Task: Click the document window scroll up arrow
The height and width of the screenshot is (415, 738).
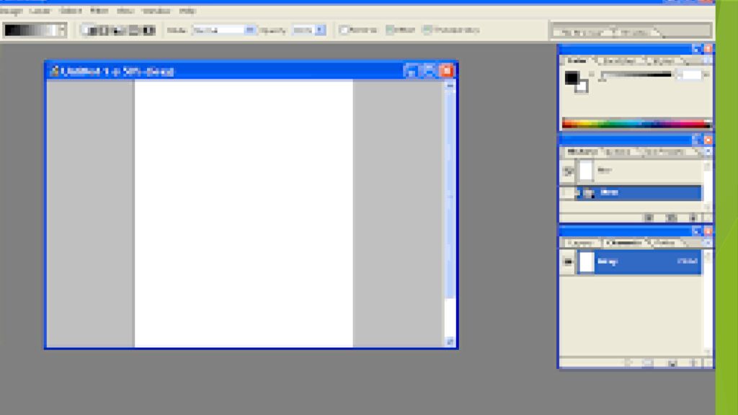Action: [x=450, y=86]
